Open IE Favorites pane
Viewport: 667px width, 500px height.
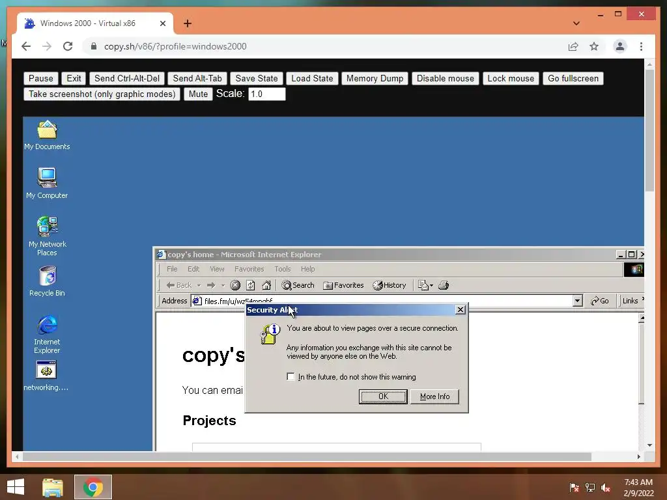point(343,285)
